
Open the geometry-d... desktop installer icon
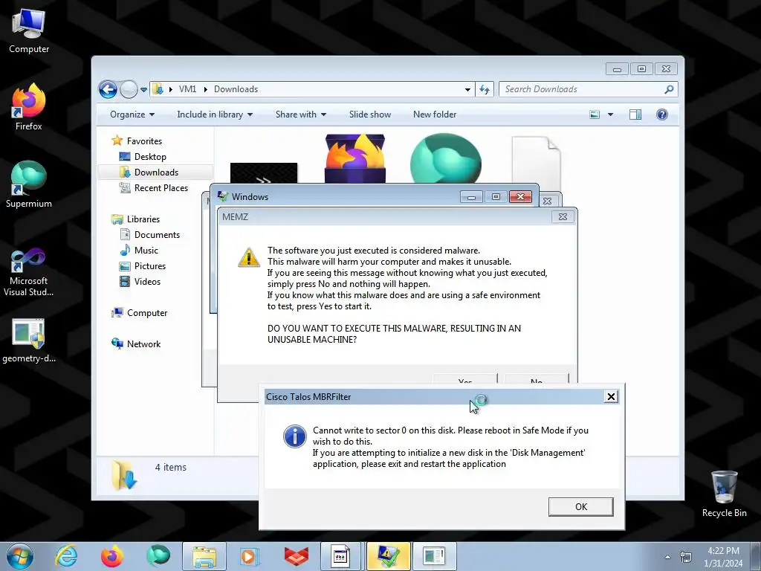tap(29, 341)
